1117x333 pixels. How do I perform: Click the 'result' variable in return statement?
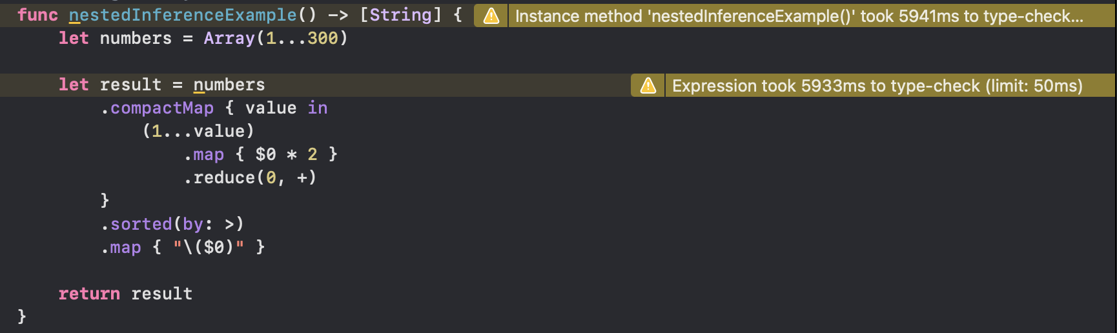[x=161, y=294]
